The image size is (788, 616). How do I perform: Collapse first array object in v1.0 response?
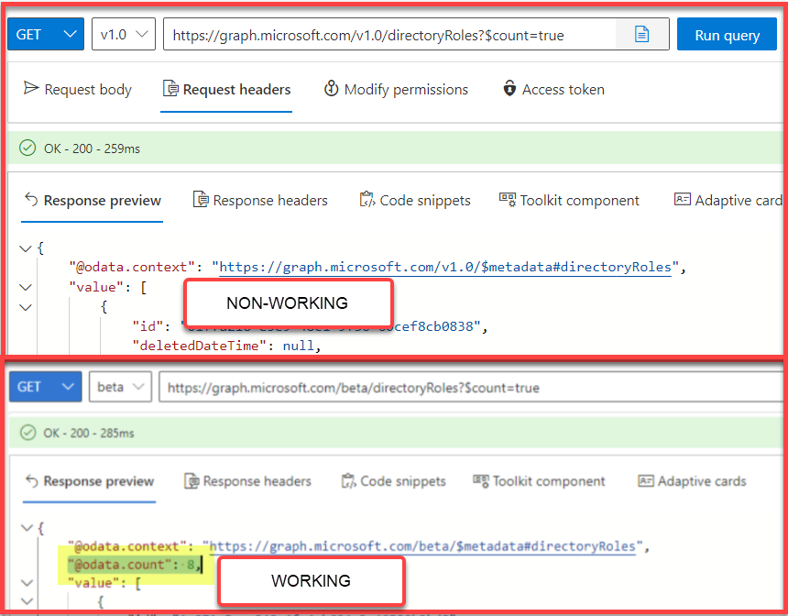[x=25, y=307]
